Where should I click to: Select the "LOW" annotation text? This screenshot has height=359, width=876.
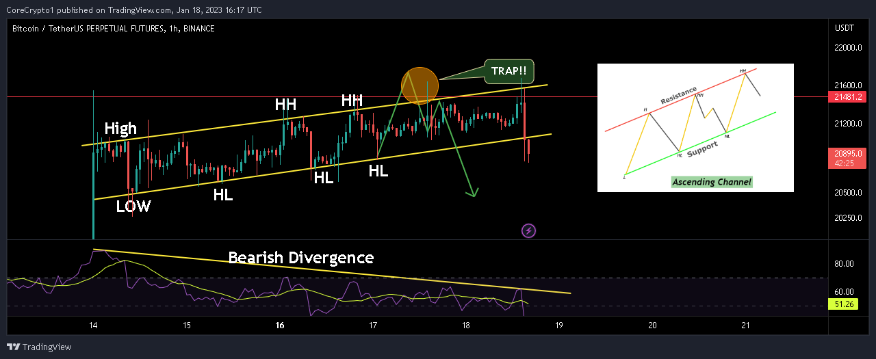pyautogui.click(x=133, y=207)
